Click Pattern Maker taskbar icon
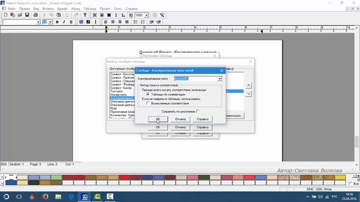This screenshot has height=202, width=360. pos(84,196)
